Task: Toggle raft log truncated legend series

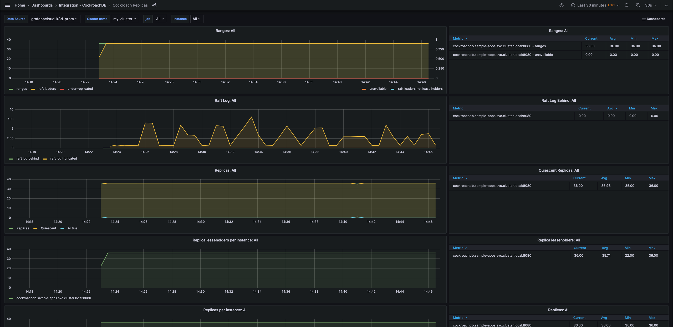Action: pyautogui.click(x=63, y=159)
